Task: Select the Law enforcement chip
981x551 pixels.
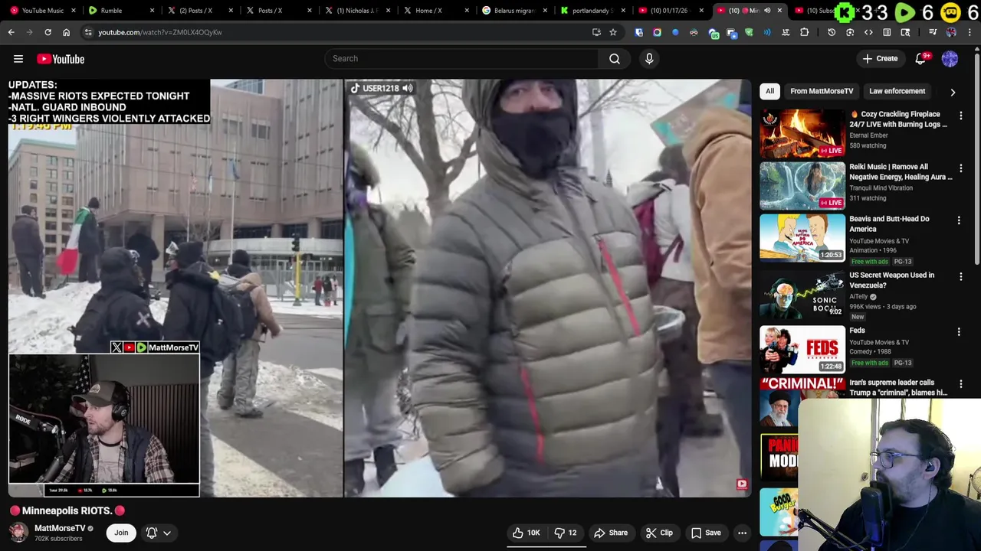Action: click(x=897, y=91)
